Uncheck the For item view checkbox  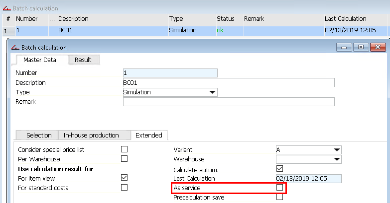[x=124, y=178]
